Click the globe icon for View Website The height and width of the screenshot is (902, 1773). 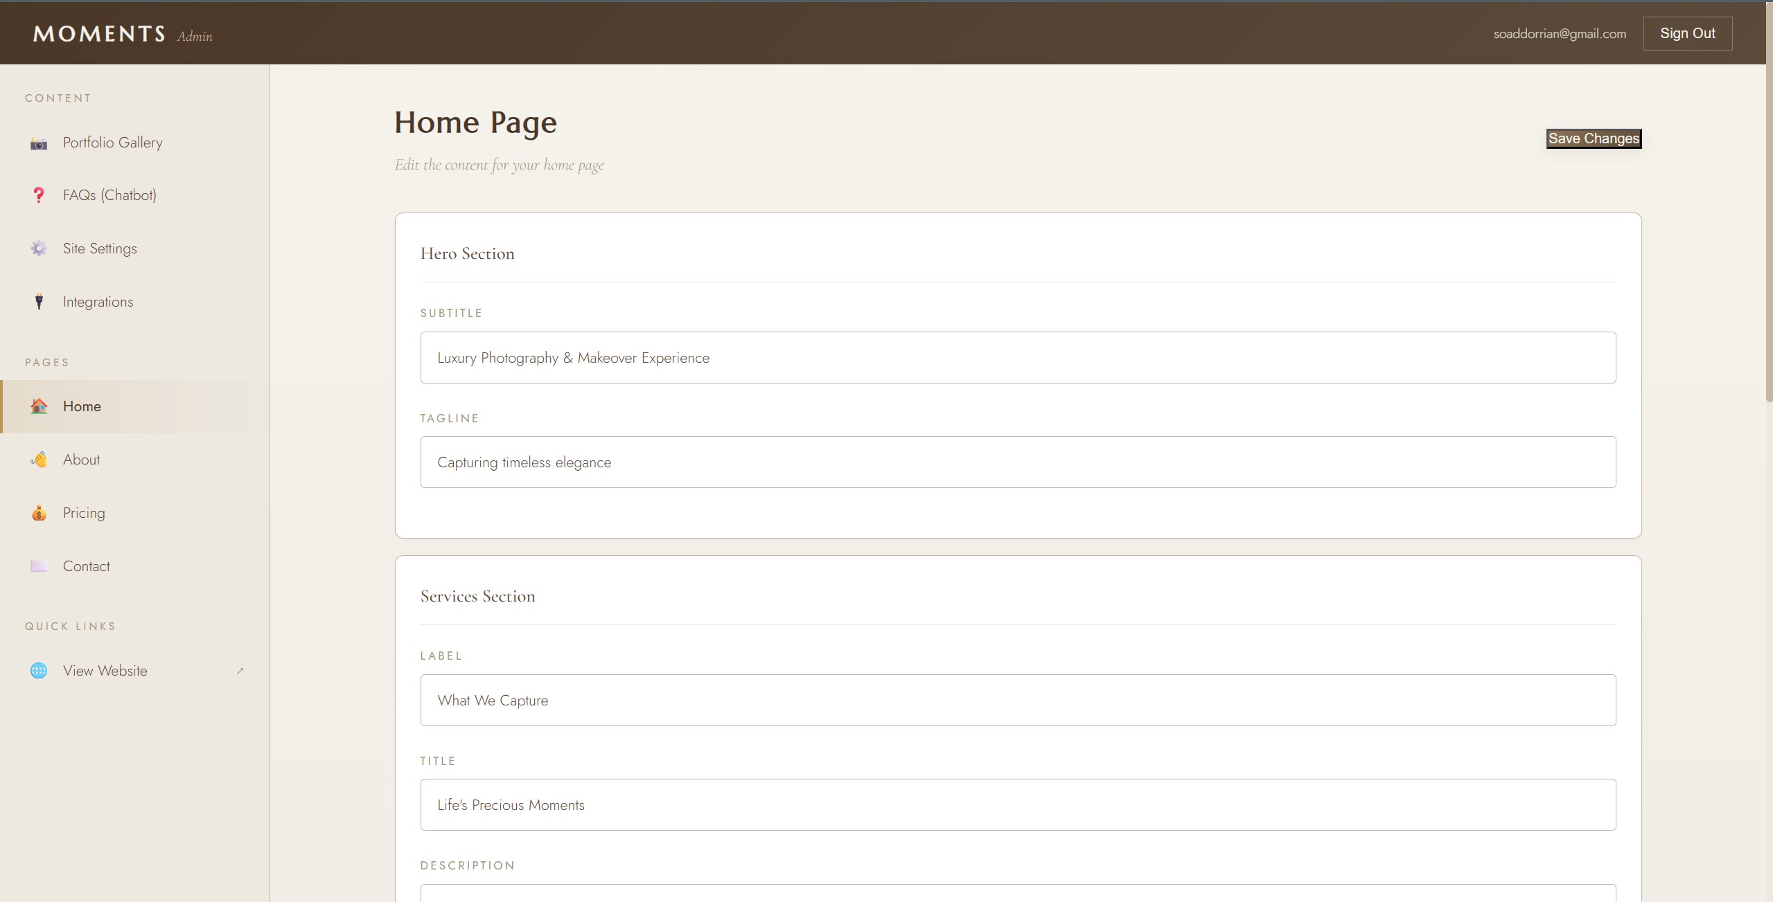click(x=39, y=671)
